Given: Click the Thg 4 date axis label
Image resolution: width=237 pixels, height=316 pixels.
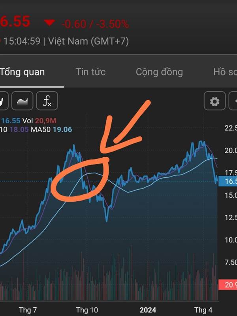Looking at the screenshot, I should [203, 310].
